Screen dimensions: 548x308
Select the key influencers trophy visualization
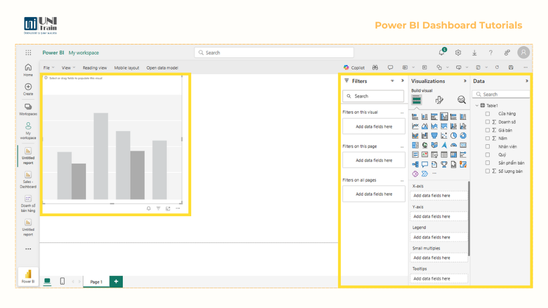pos(444,164)
